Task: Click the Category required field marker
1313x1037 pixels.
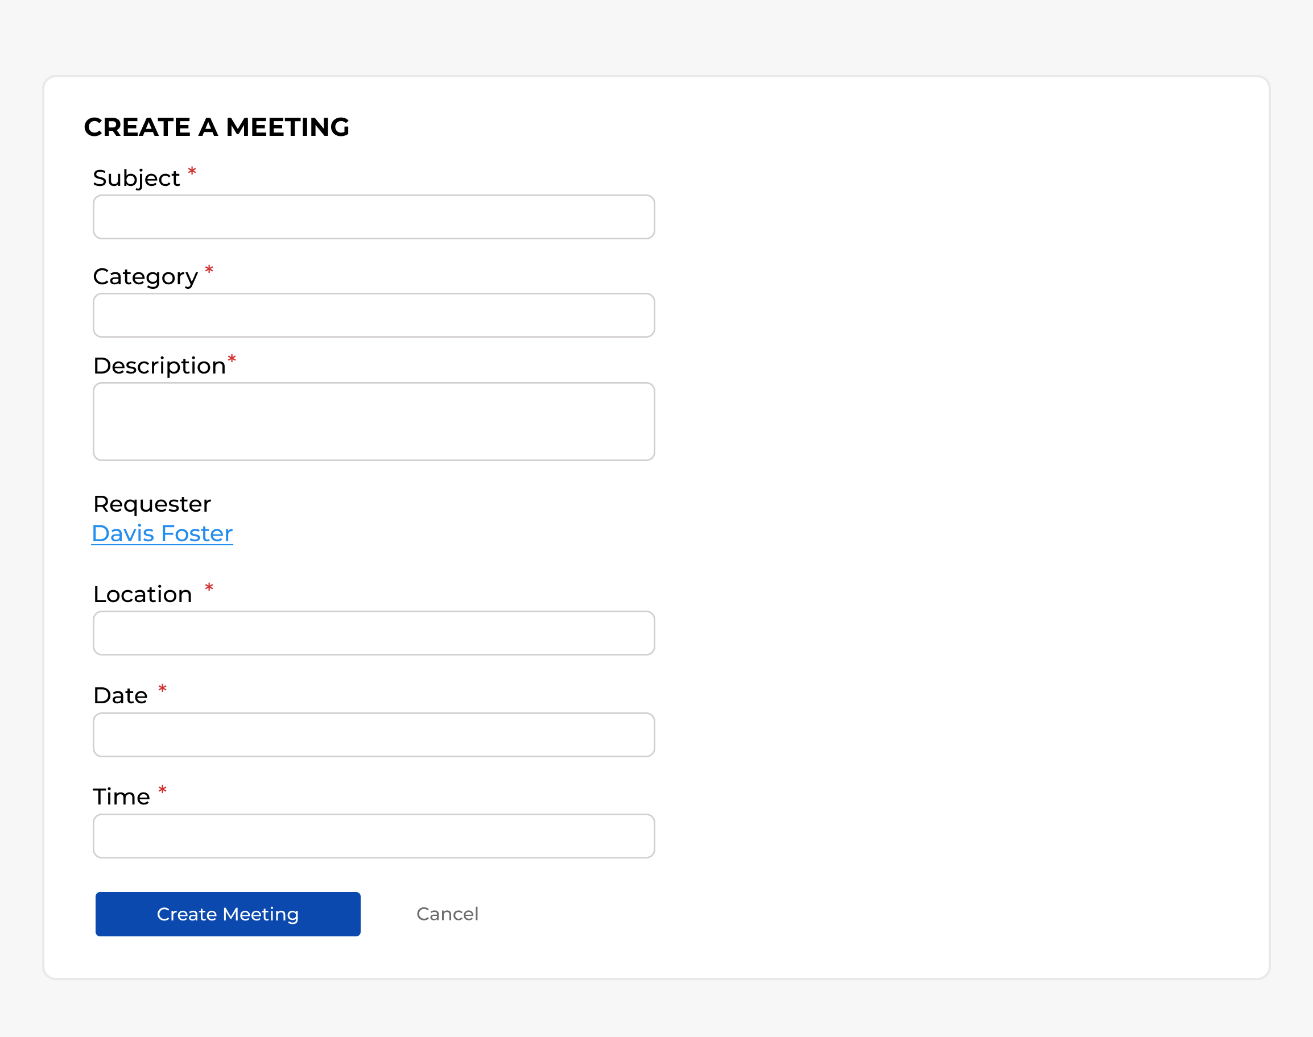Action: (x=210, y=272)
